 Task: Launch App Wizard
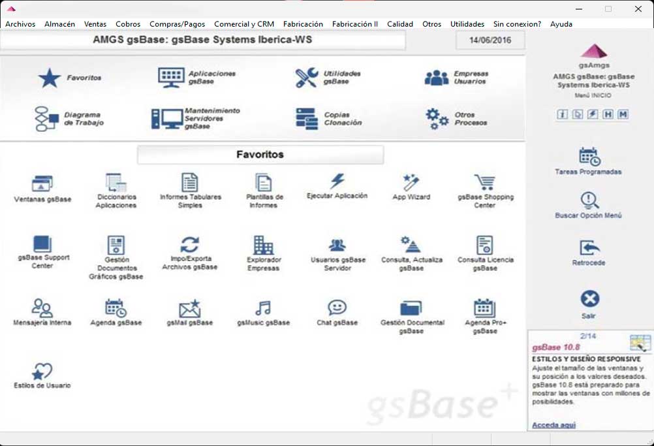[411, 187]
